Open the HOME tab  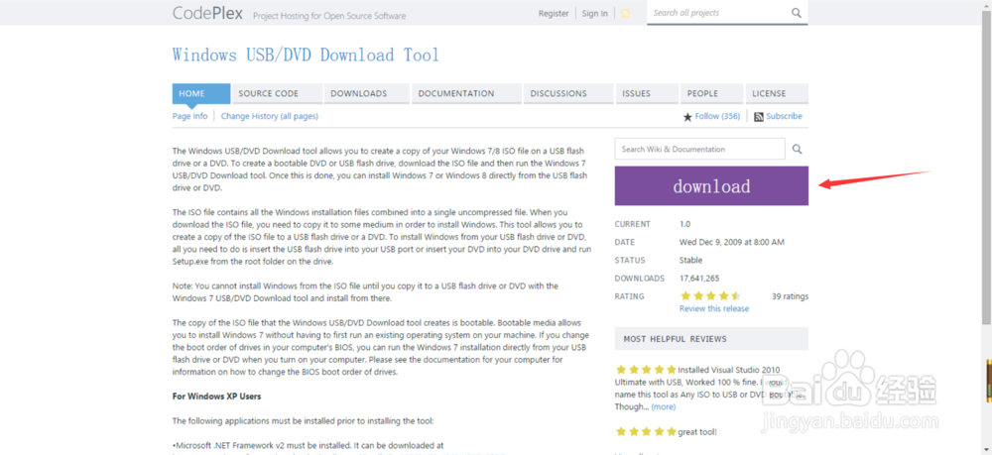tap(201, 93)
